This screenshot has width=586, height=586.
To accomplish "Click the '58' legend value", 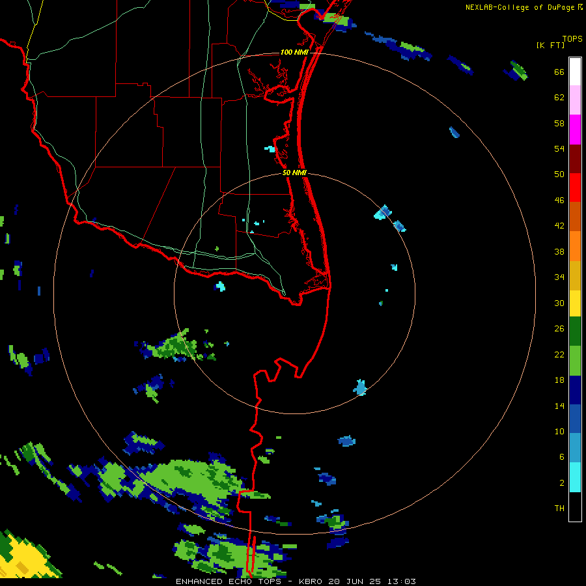I will click(x=559, y=123).
